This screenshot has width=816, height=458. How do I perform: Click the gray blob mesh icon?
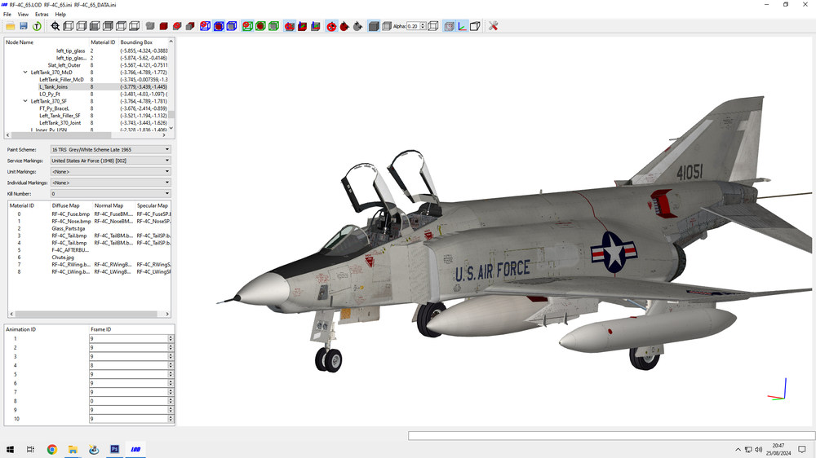click(x=150, y=26)
